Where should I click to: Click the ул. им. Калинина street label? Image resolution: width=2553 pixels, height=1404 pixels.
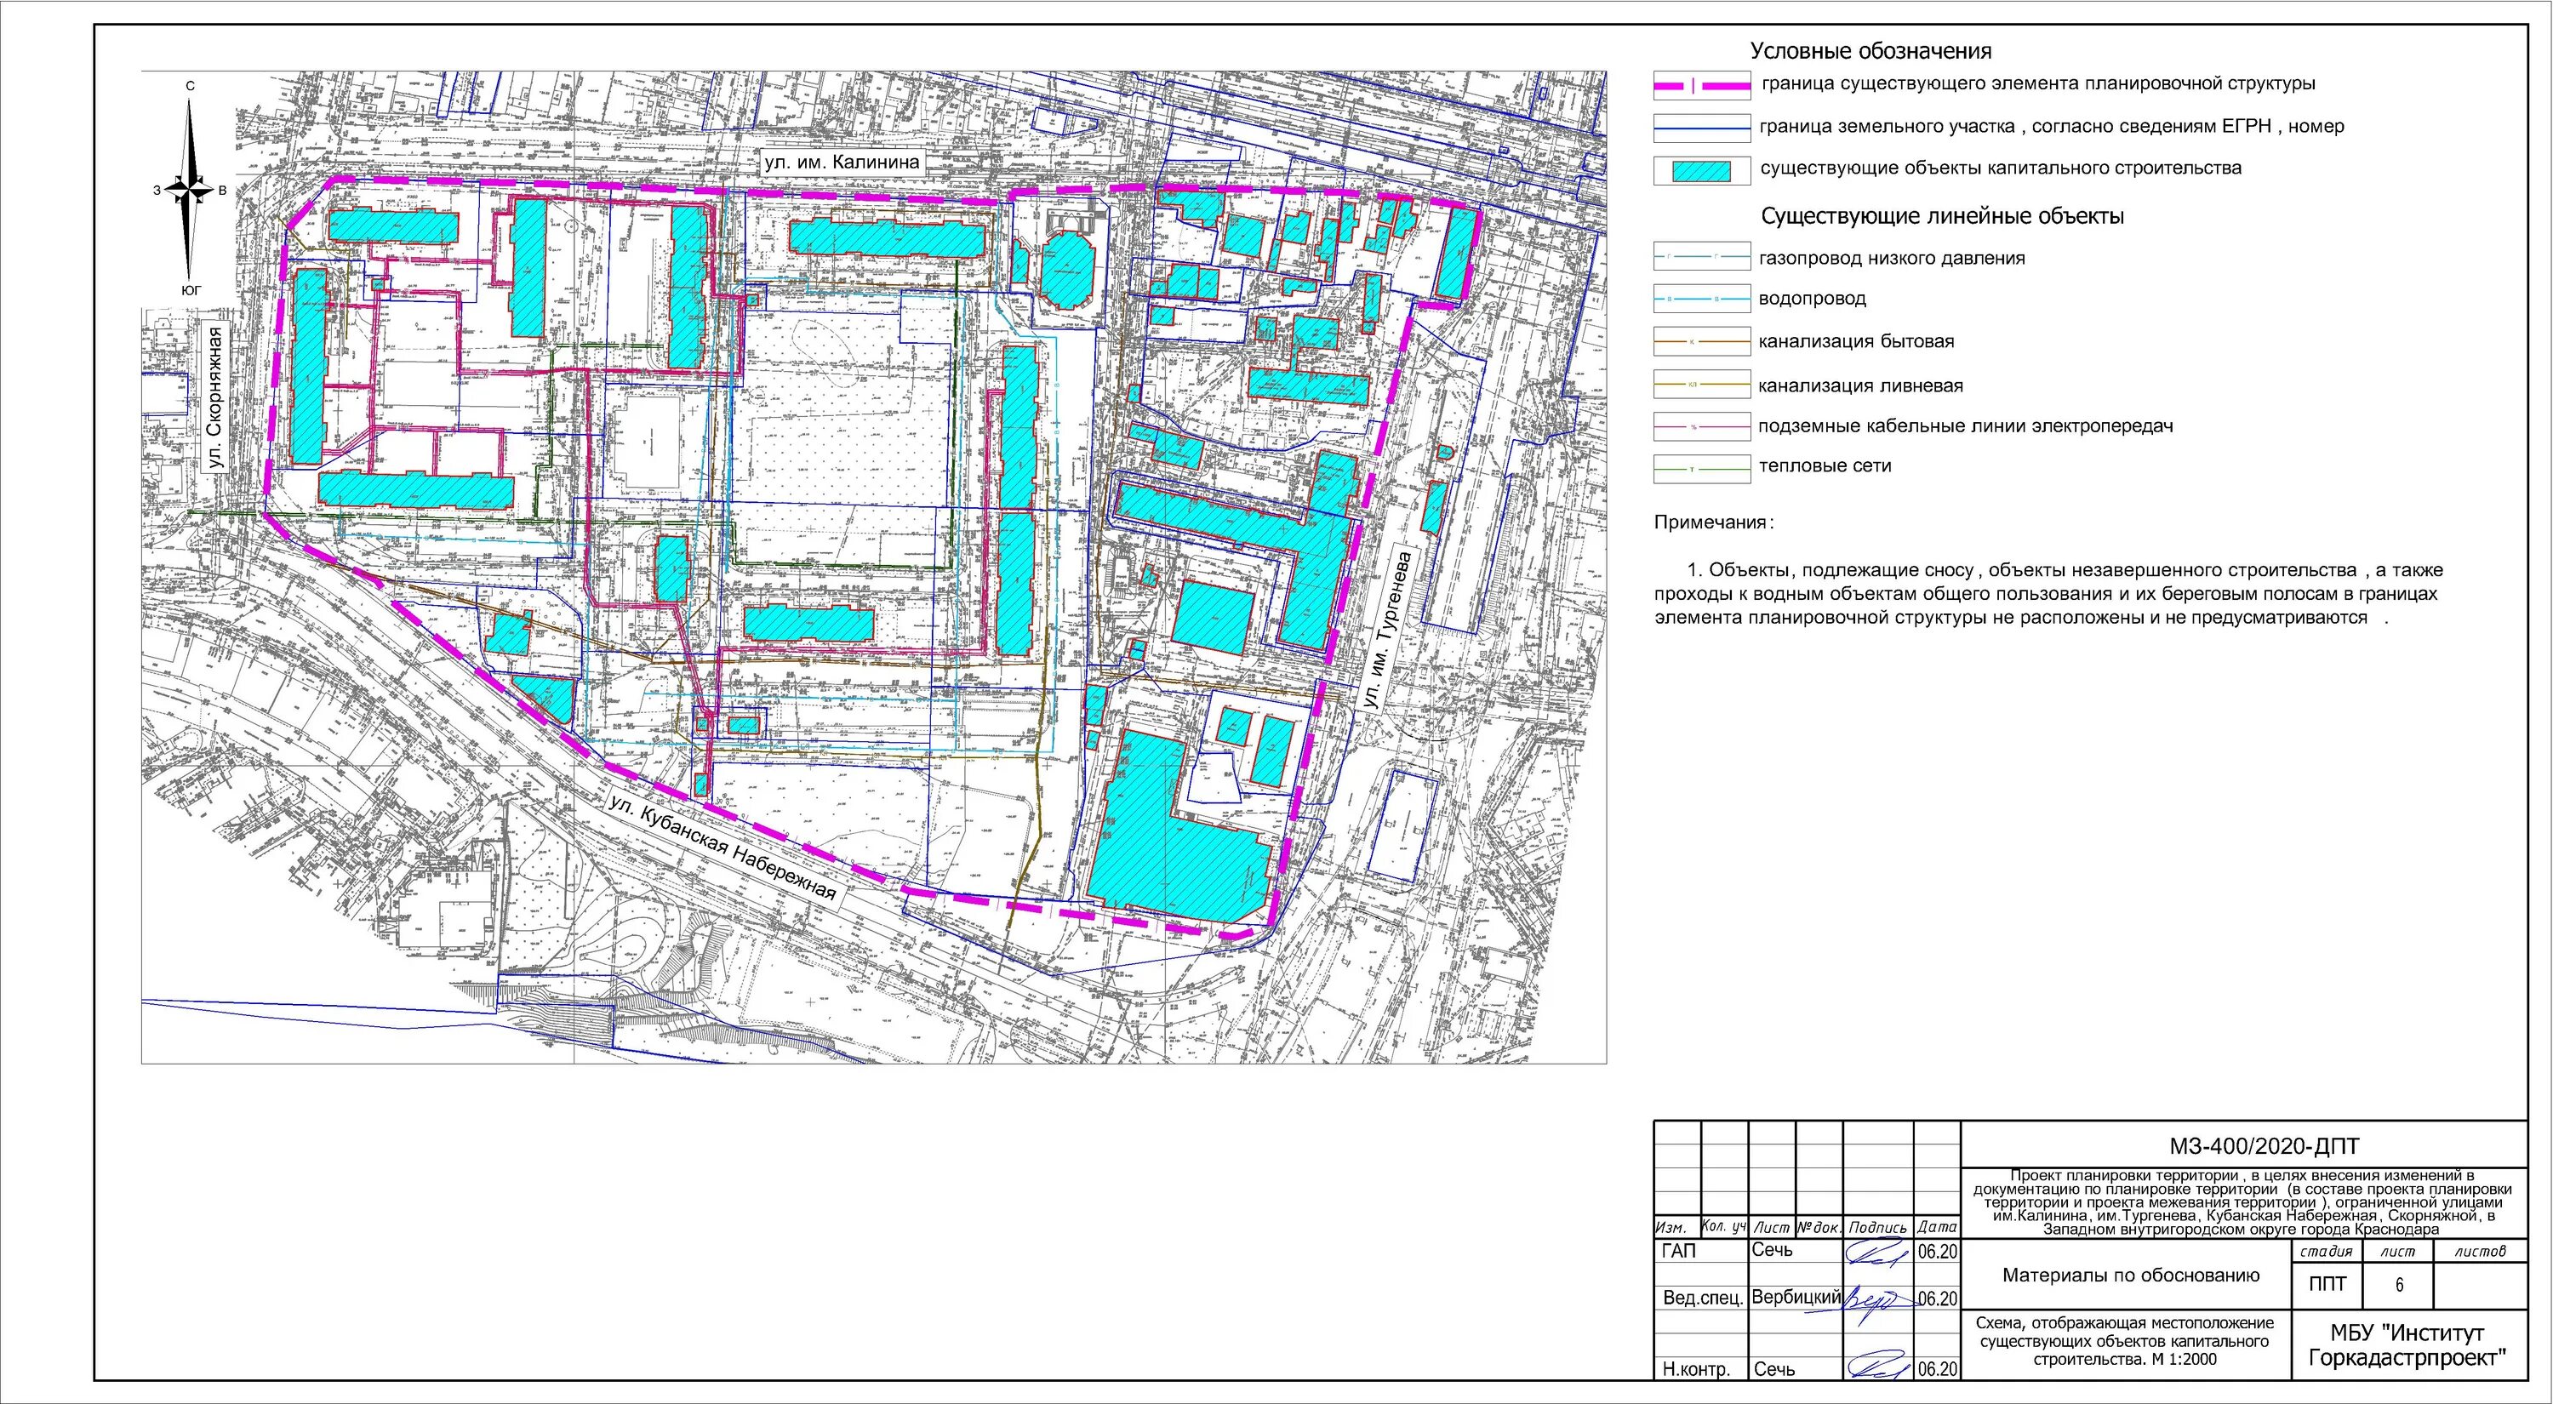click(x=842, y=162)
